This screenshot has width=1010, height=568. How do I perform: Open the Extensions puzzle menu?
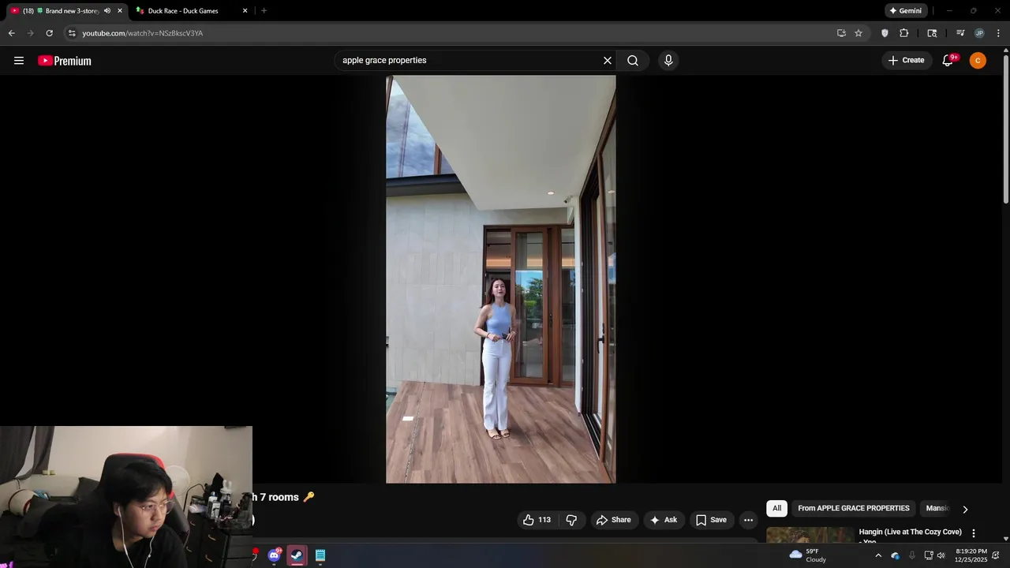(904, 33)
